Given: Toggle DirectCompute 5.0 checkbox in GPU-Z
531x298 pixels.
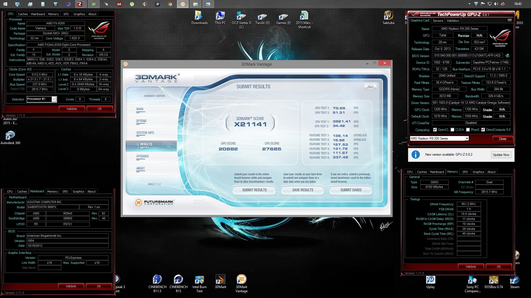Looking at the screenshot, I should point(483,130).
